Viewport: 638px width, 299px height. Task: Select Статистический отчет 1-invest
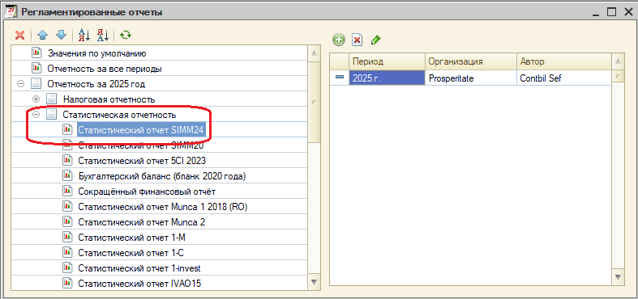139,268
